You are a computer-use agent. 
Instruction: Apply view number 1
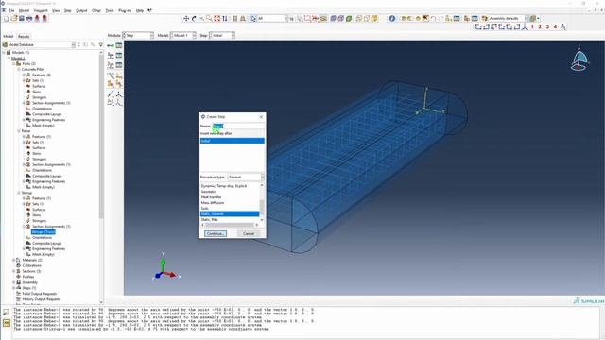click(532, 26)
